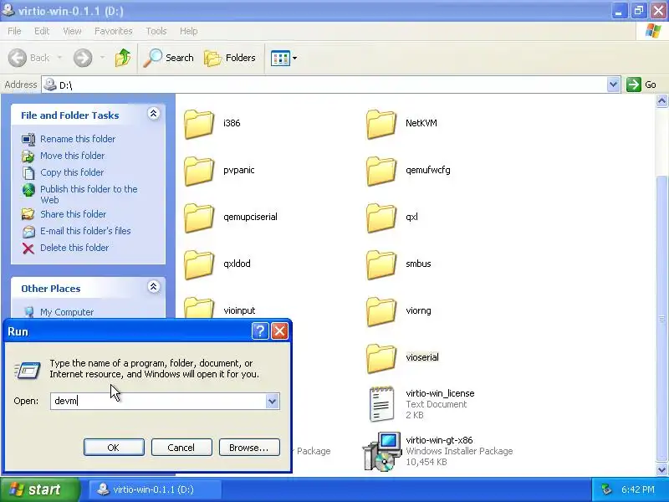This screenshot has height=502, width=669.
Task: Open the Forward button history dropdown arrow
Action: (x=102, y=58)
